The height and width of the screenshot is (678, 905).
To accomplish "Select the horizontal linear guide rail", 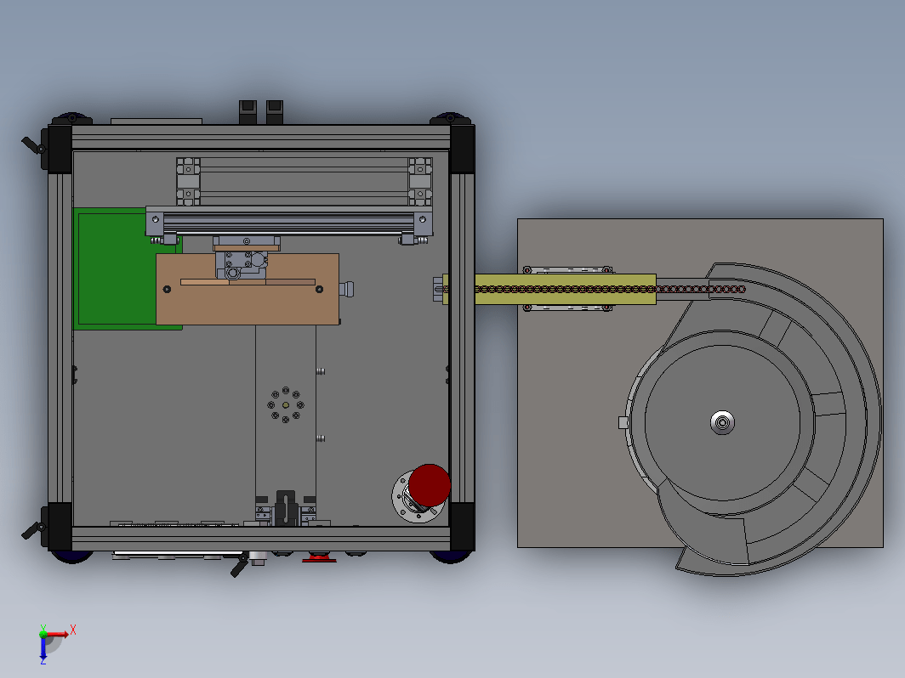I will pos(289,222).
